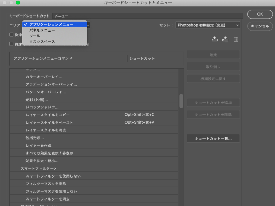Click the save shortcut set icon

214,39
